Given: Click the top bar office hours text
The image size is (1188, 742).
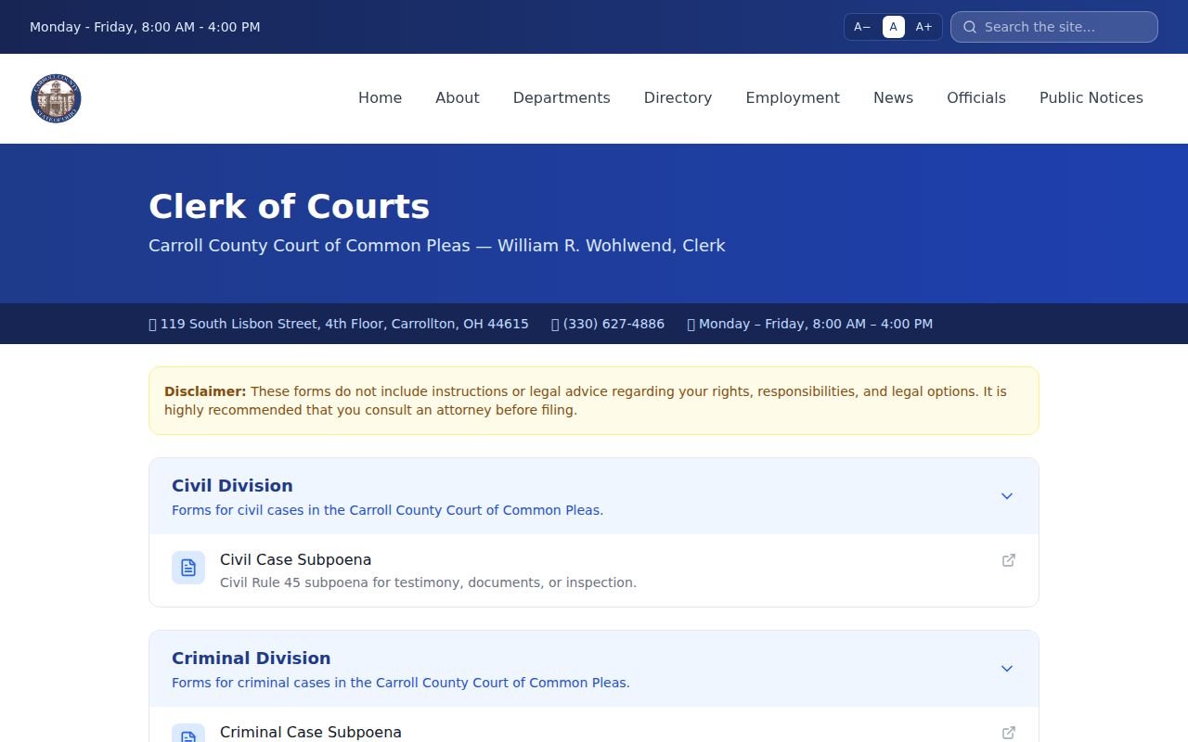Looking at the screenshot, I should click(x=145, y=27).
